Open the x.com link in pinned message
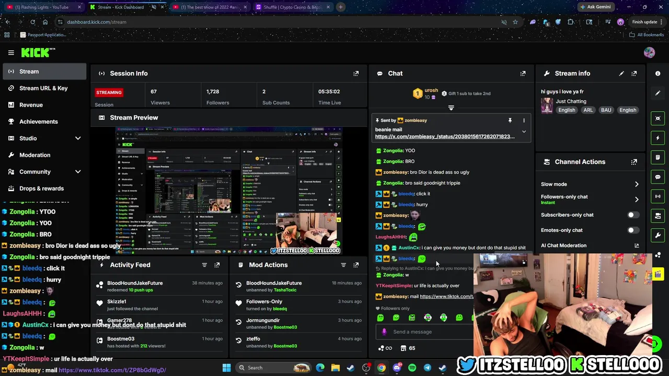669x376 pixels. (x=445, y=137)
